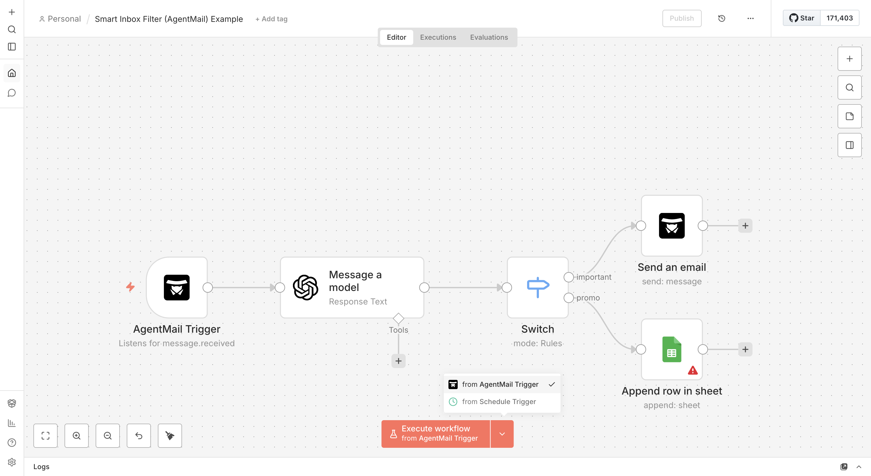Viewport: 871px width, 476px height.
Task: Pop out the logs panel
Action: coord(844,467)
